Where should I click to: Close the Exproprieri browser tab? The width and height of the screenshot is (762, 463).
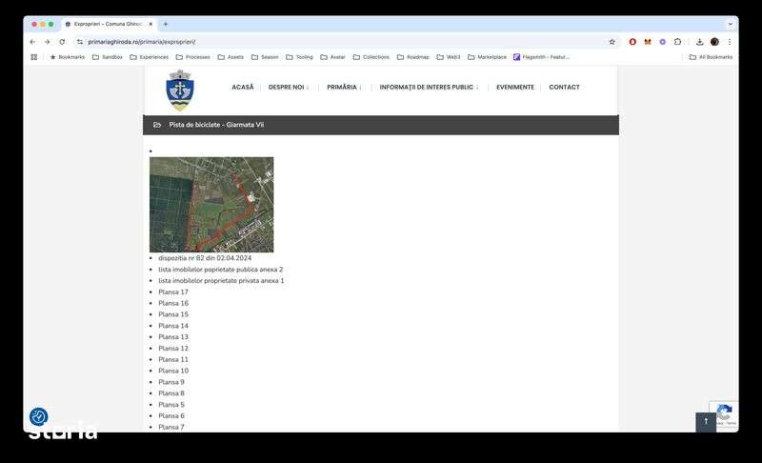pos(150,24)
